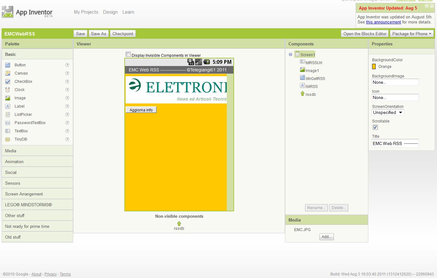437x278 pixels.
Task: Select Image1 in Components tree
Action: (x=309, y=70)
